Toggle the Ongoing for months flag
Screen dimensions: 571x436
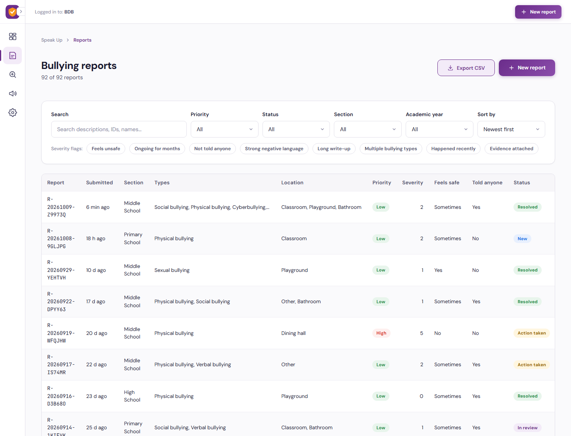pyautogui.click(x=157, y=149)
